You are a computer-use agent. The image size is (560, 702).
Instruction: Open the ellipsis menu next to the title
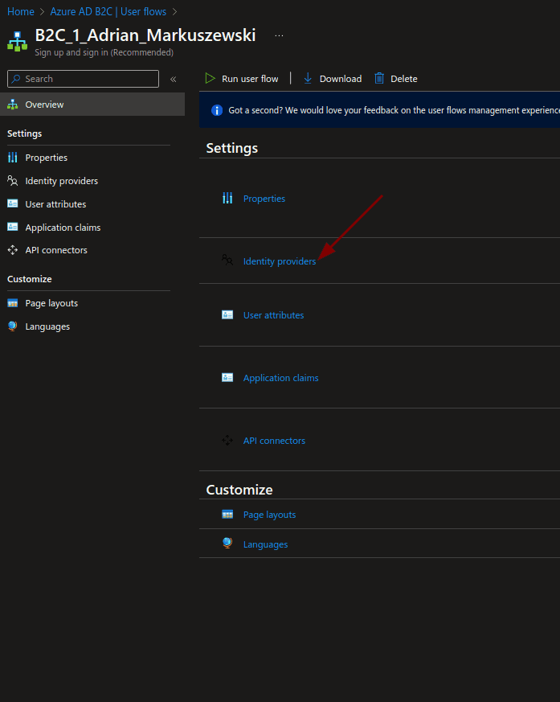(279, 34)
